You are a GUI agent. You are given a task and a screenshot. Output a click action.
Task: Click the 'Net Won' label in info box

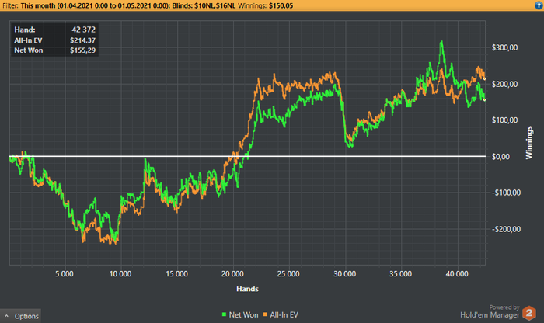click(x=29, y=50)
